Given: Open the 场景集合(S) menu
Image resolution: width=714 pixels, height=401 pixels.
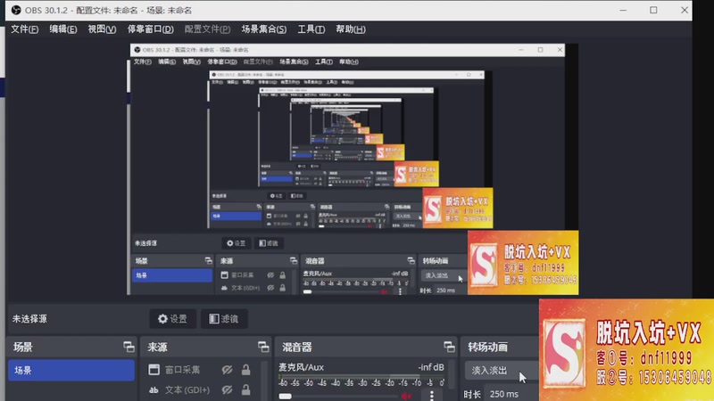Looking at the screenshot, I should pyautogui.click(x=264, y=29).
